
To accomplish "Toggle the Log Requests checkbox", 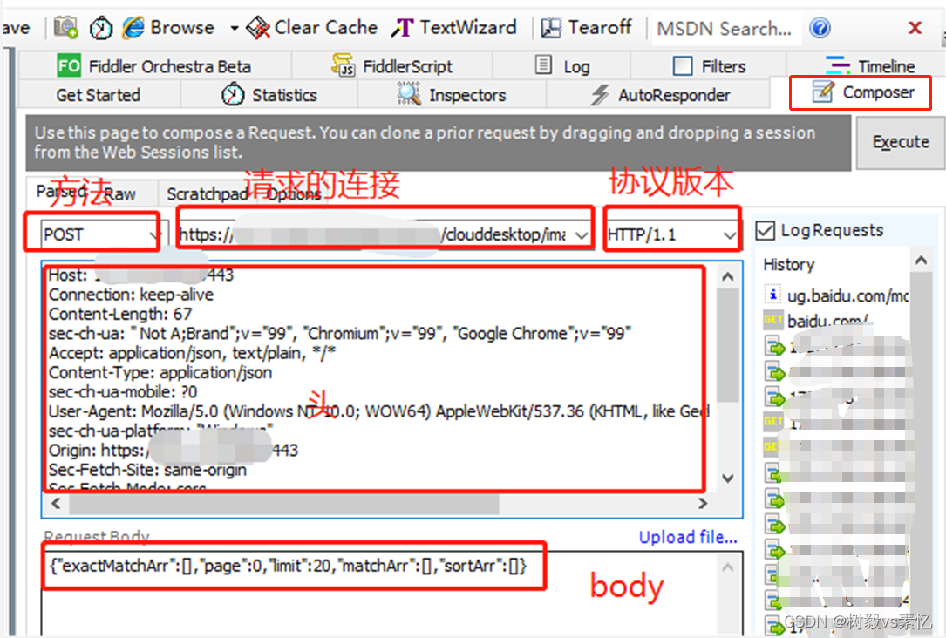I will (x=765, y=230).
